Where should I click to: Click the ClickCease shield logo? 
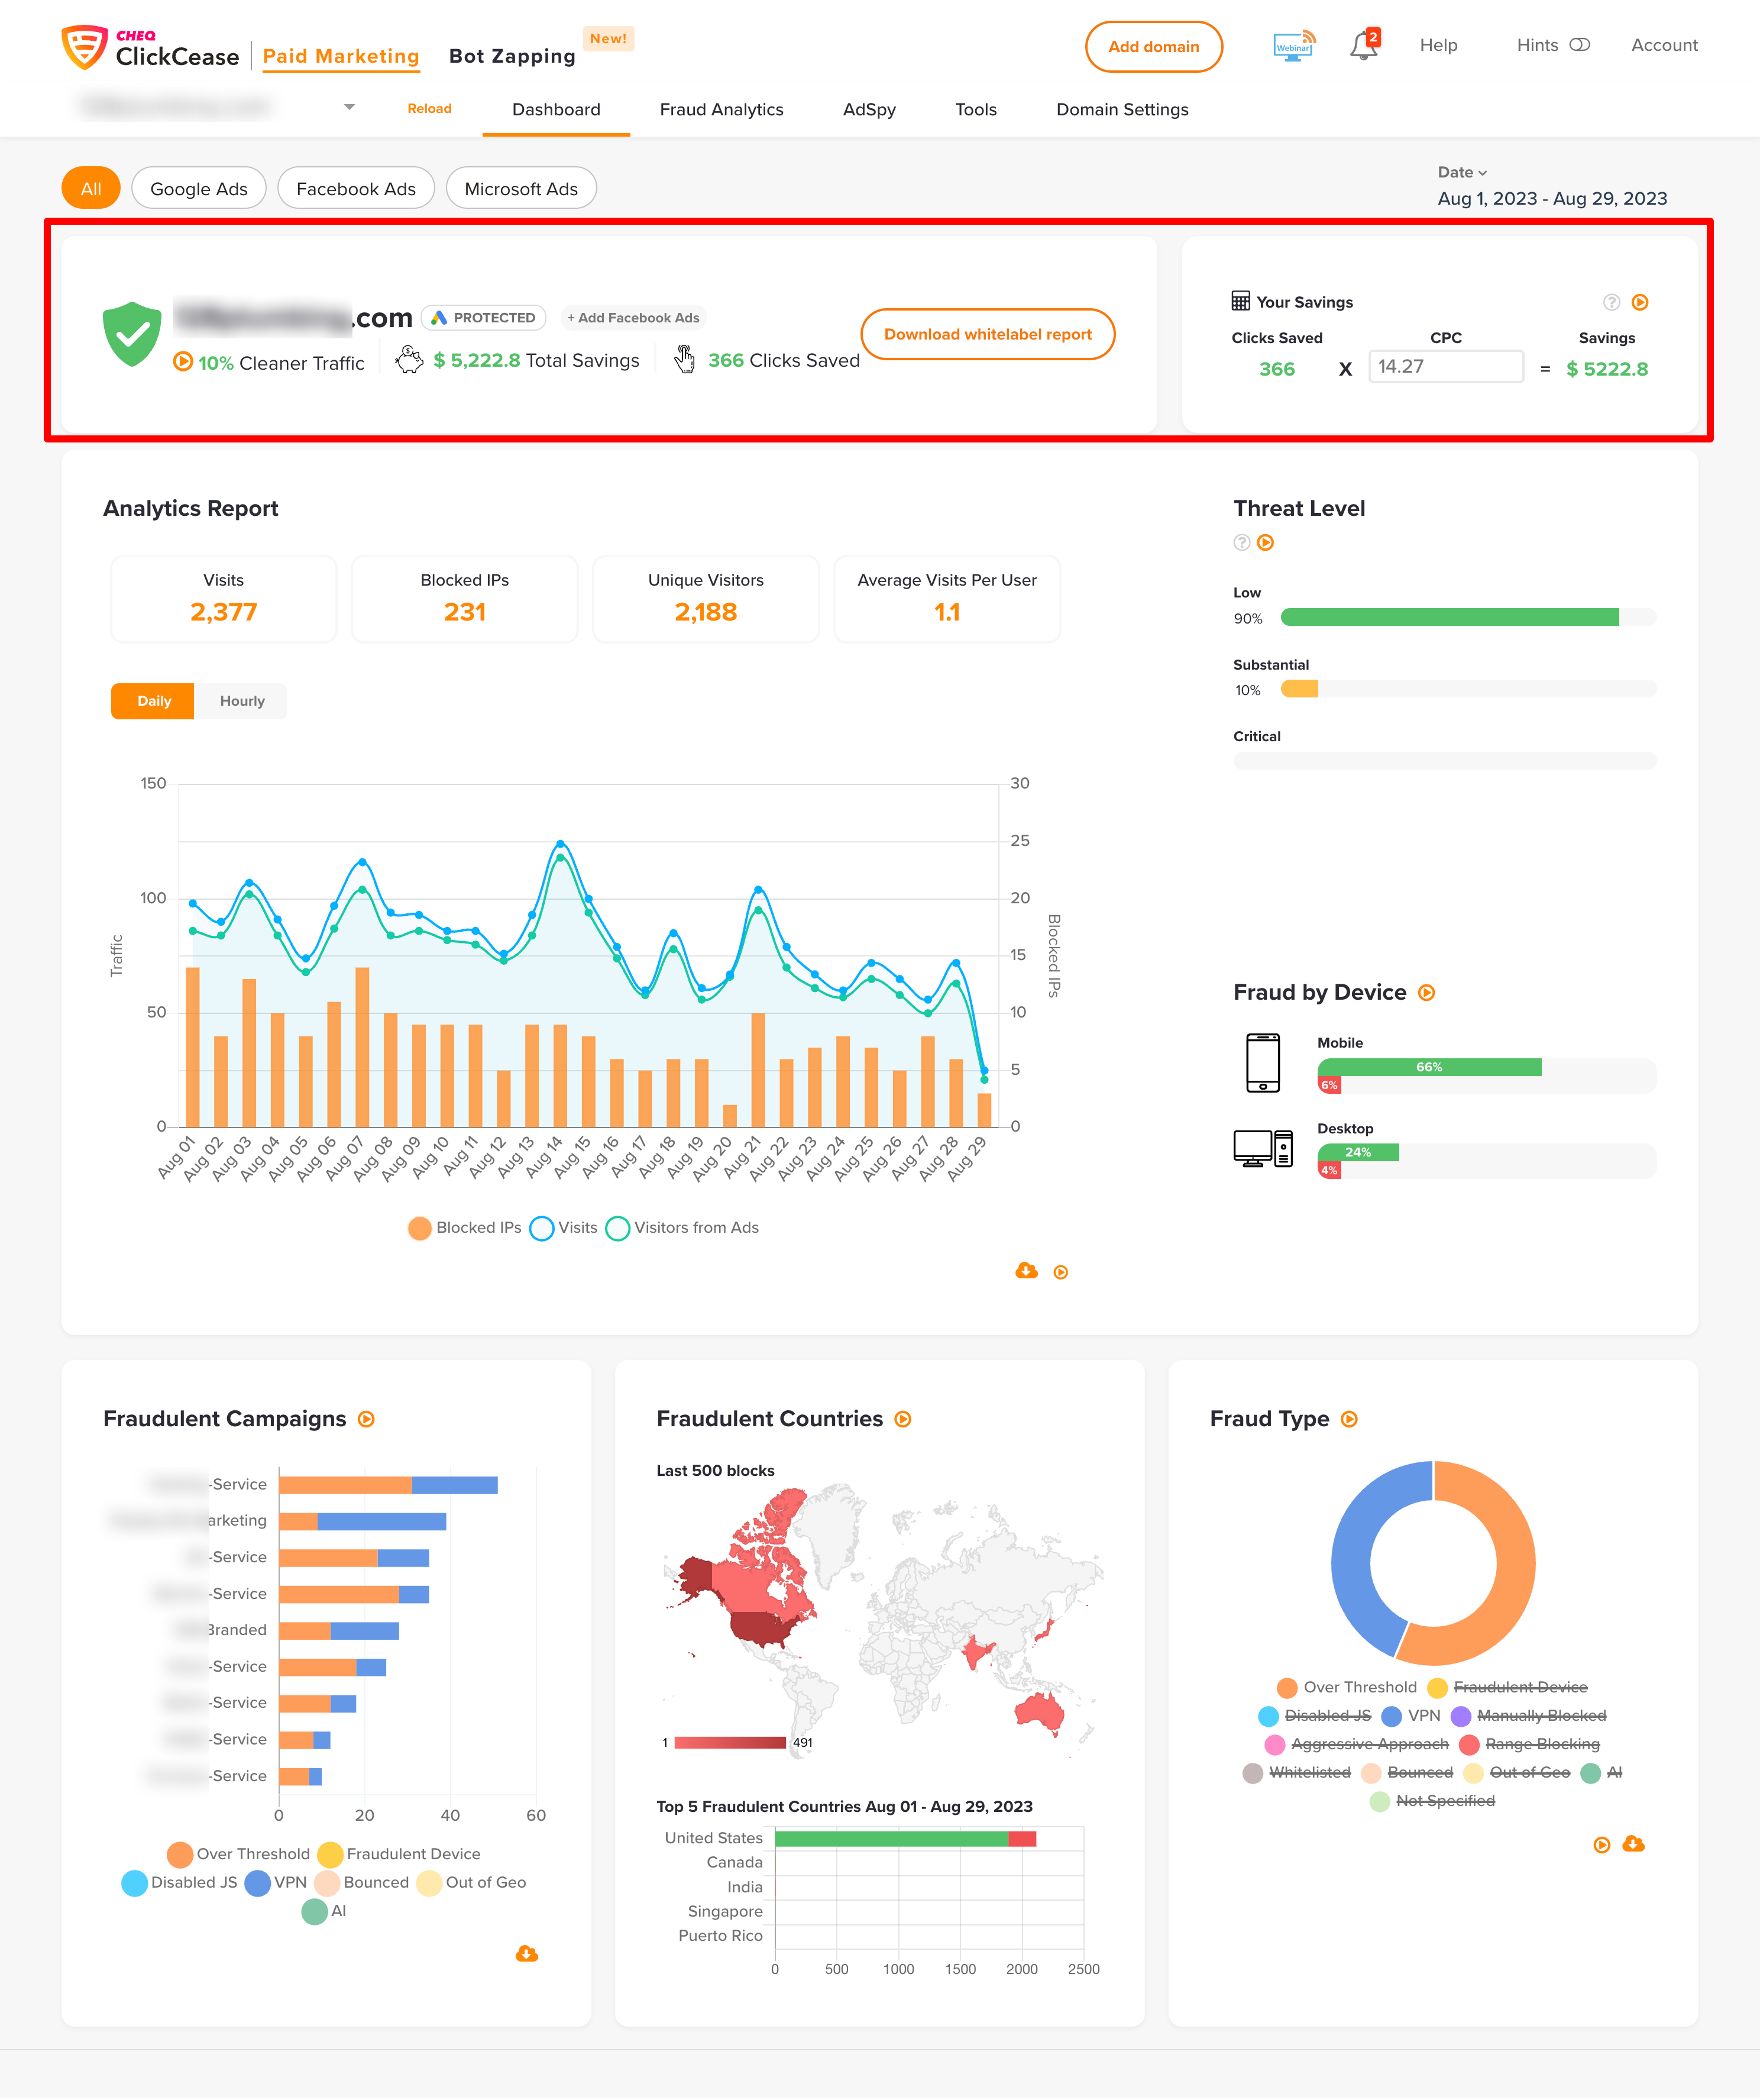[x=84, y=44]
